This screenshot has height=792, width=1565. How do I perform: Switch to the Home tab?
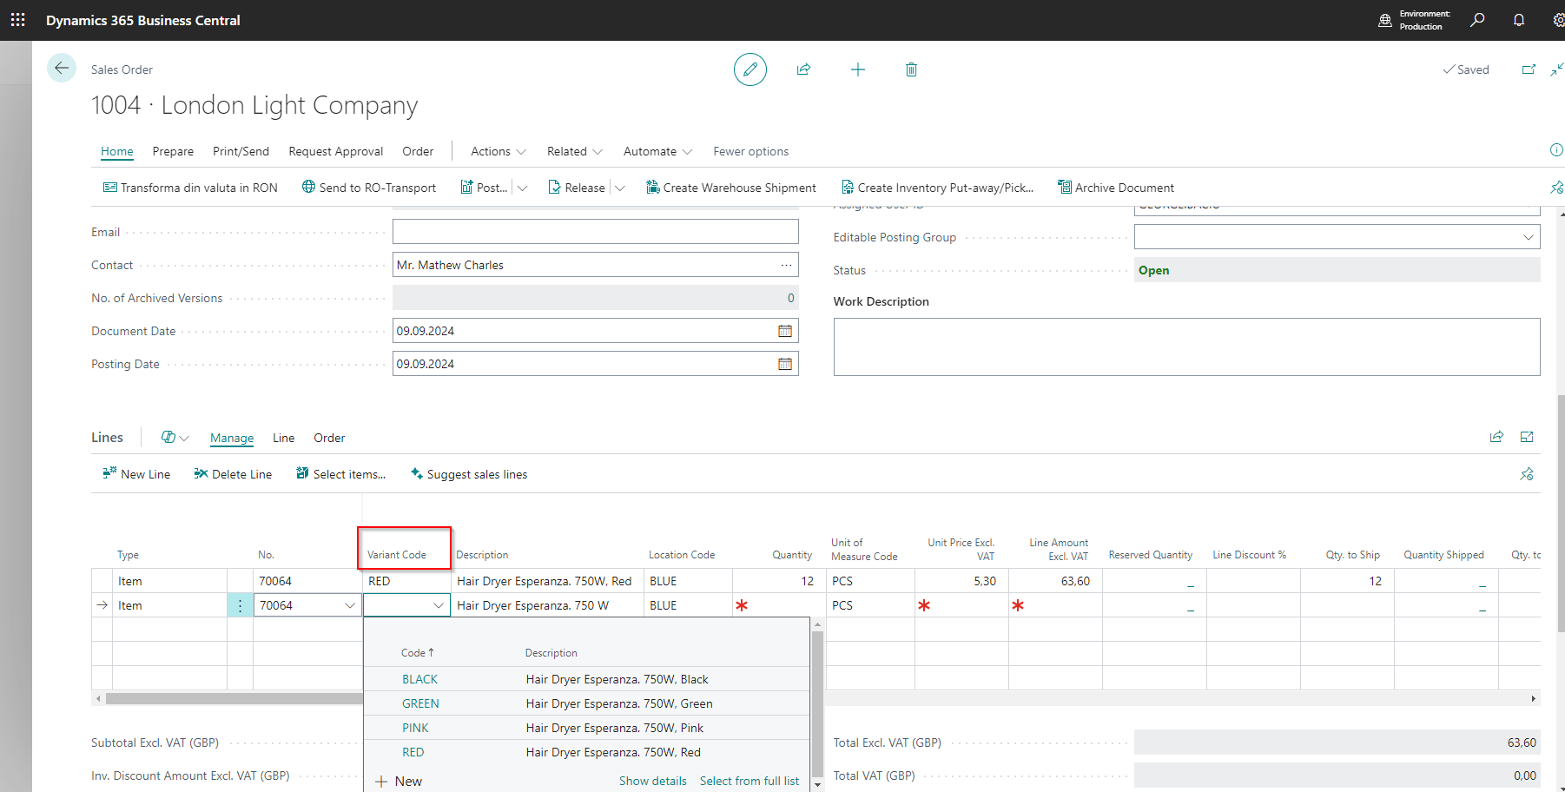(x=117, y=151)
